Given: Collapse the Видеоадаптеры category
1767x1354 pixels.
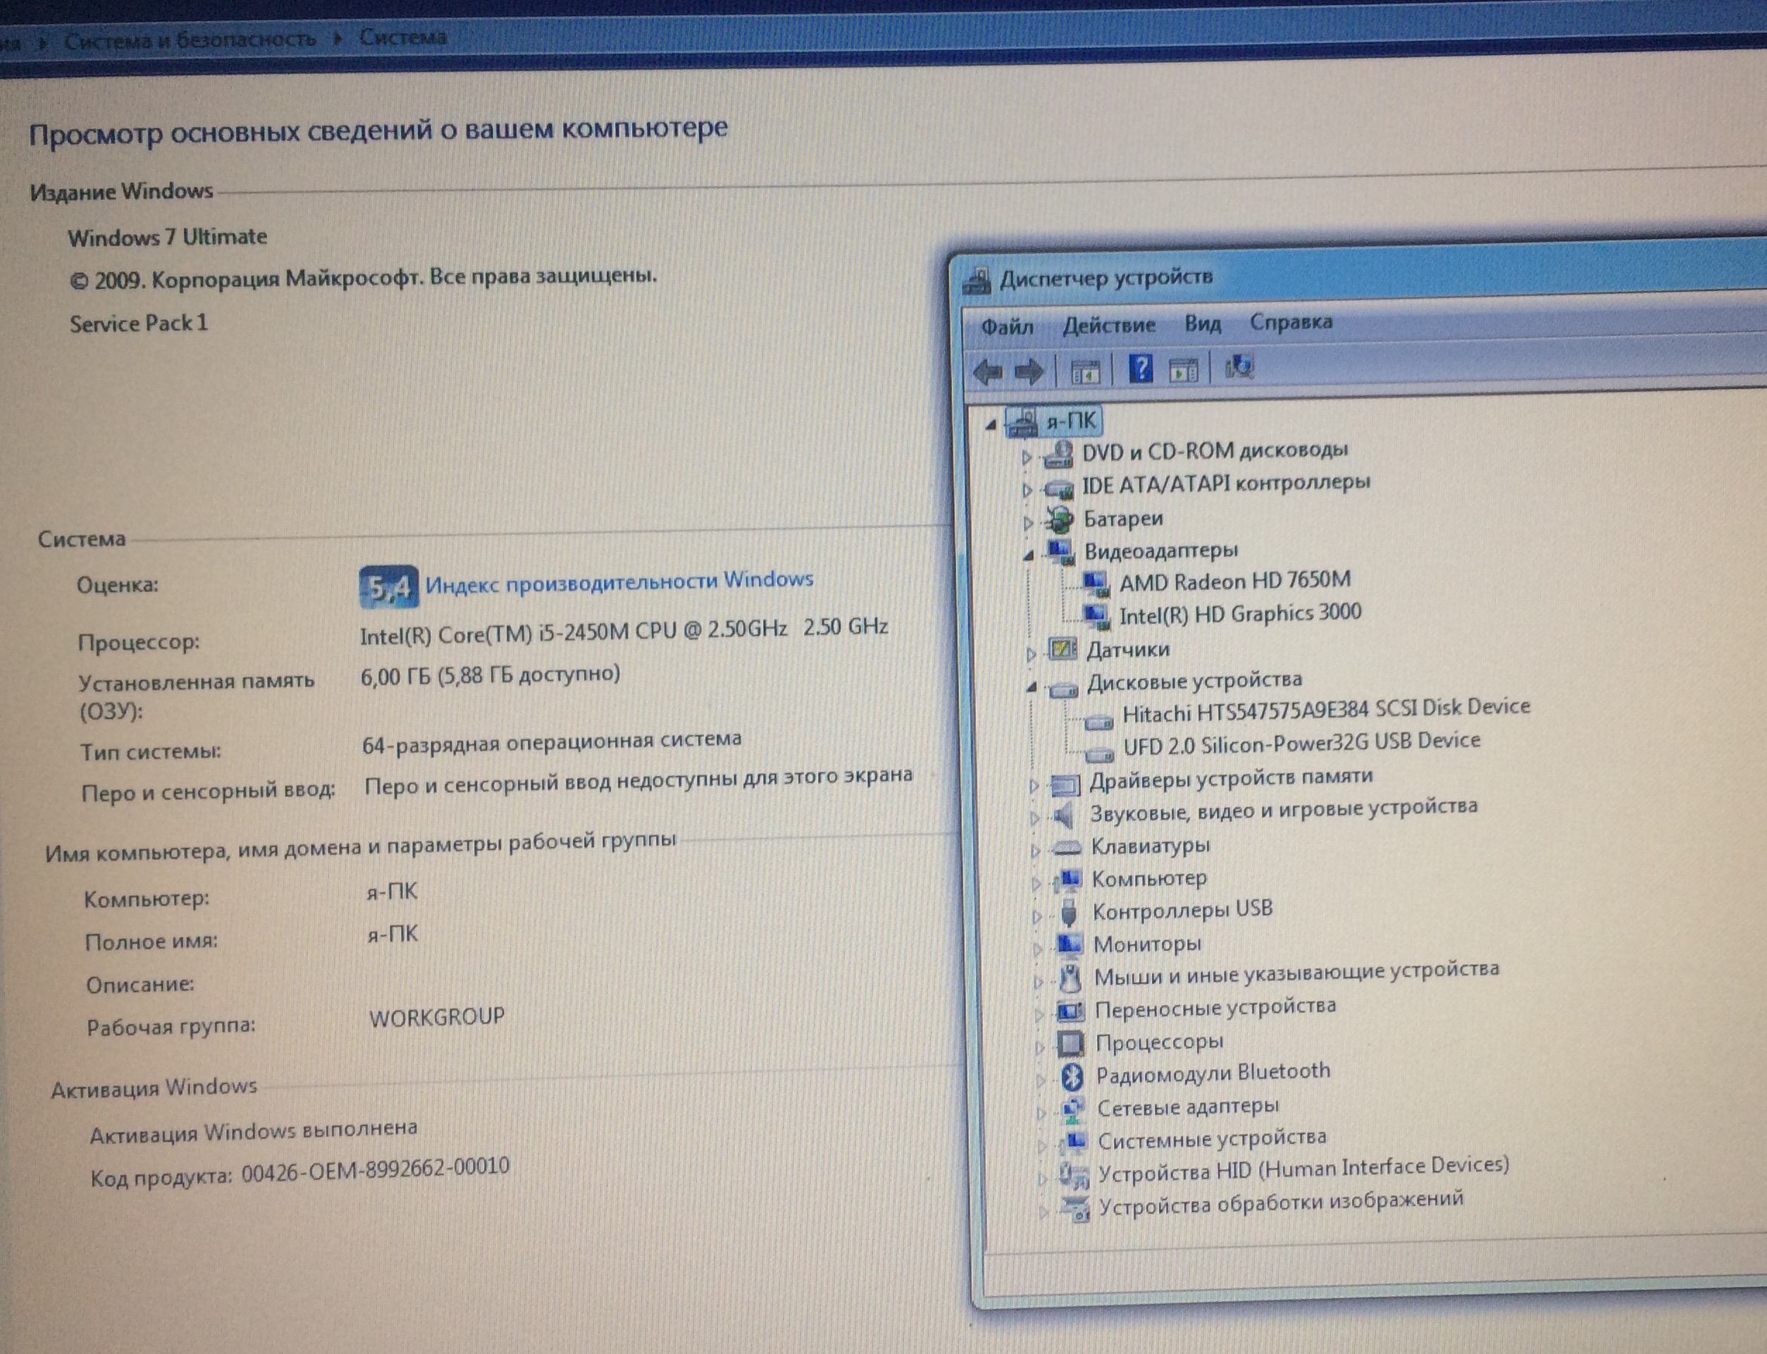Looking at the screenshot, I should [1029, 555].
